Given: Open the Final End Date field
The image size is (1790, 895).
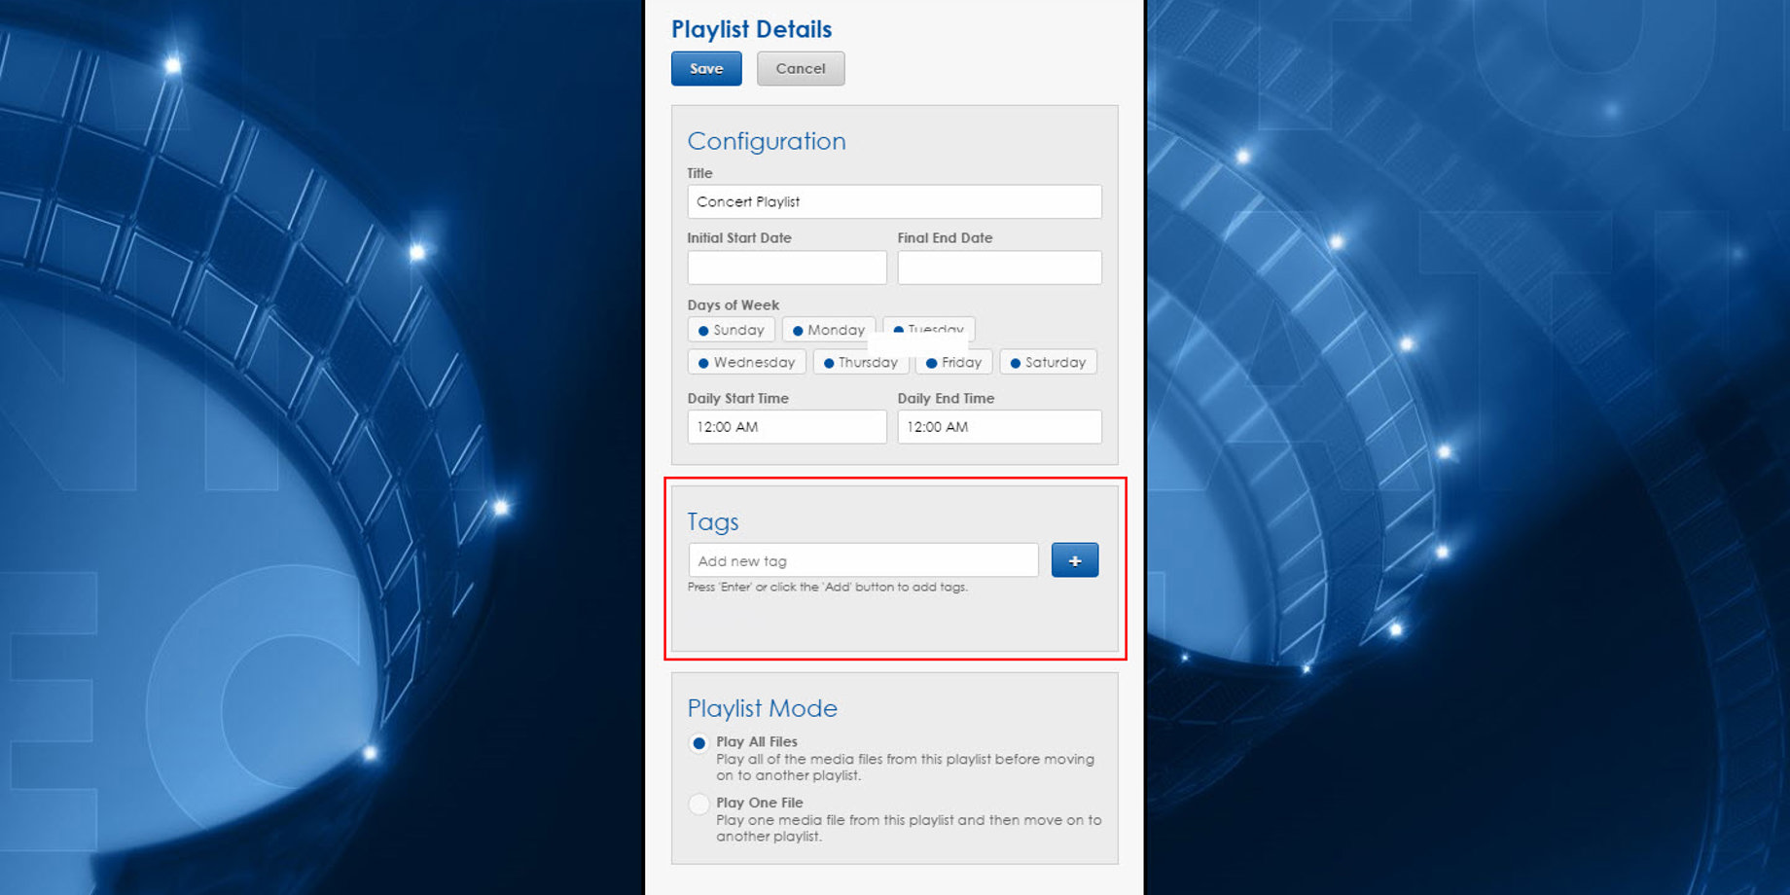Looking at the screenshot, I should (x=999, y=268).
